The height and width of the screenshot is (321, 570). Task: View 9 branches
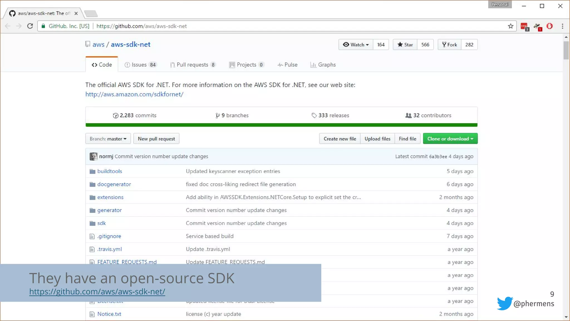coord(232,115)
